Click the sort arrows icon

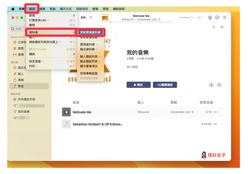pyautogui.click(x=222, y=27)
